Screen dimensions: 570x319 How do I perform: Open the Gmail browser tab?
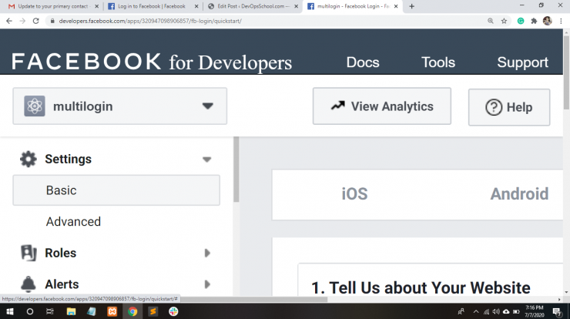52,6
